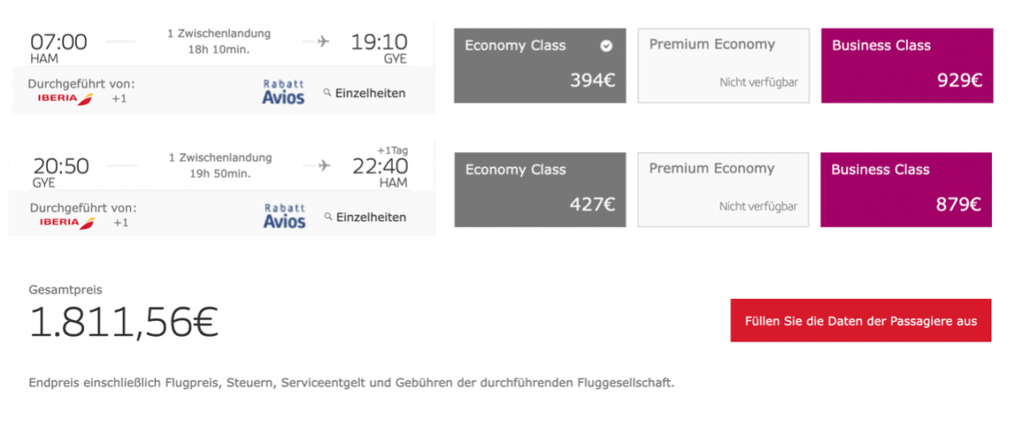Screen dimensions: 1015x428
Task: Open Einzelheiten for the 07:00 flight
Action: pyautogui.click(x=370, y=93)
